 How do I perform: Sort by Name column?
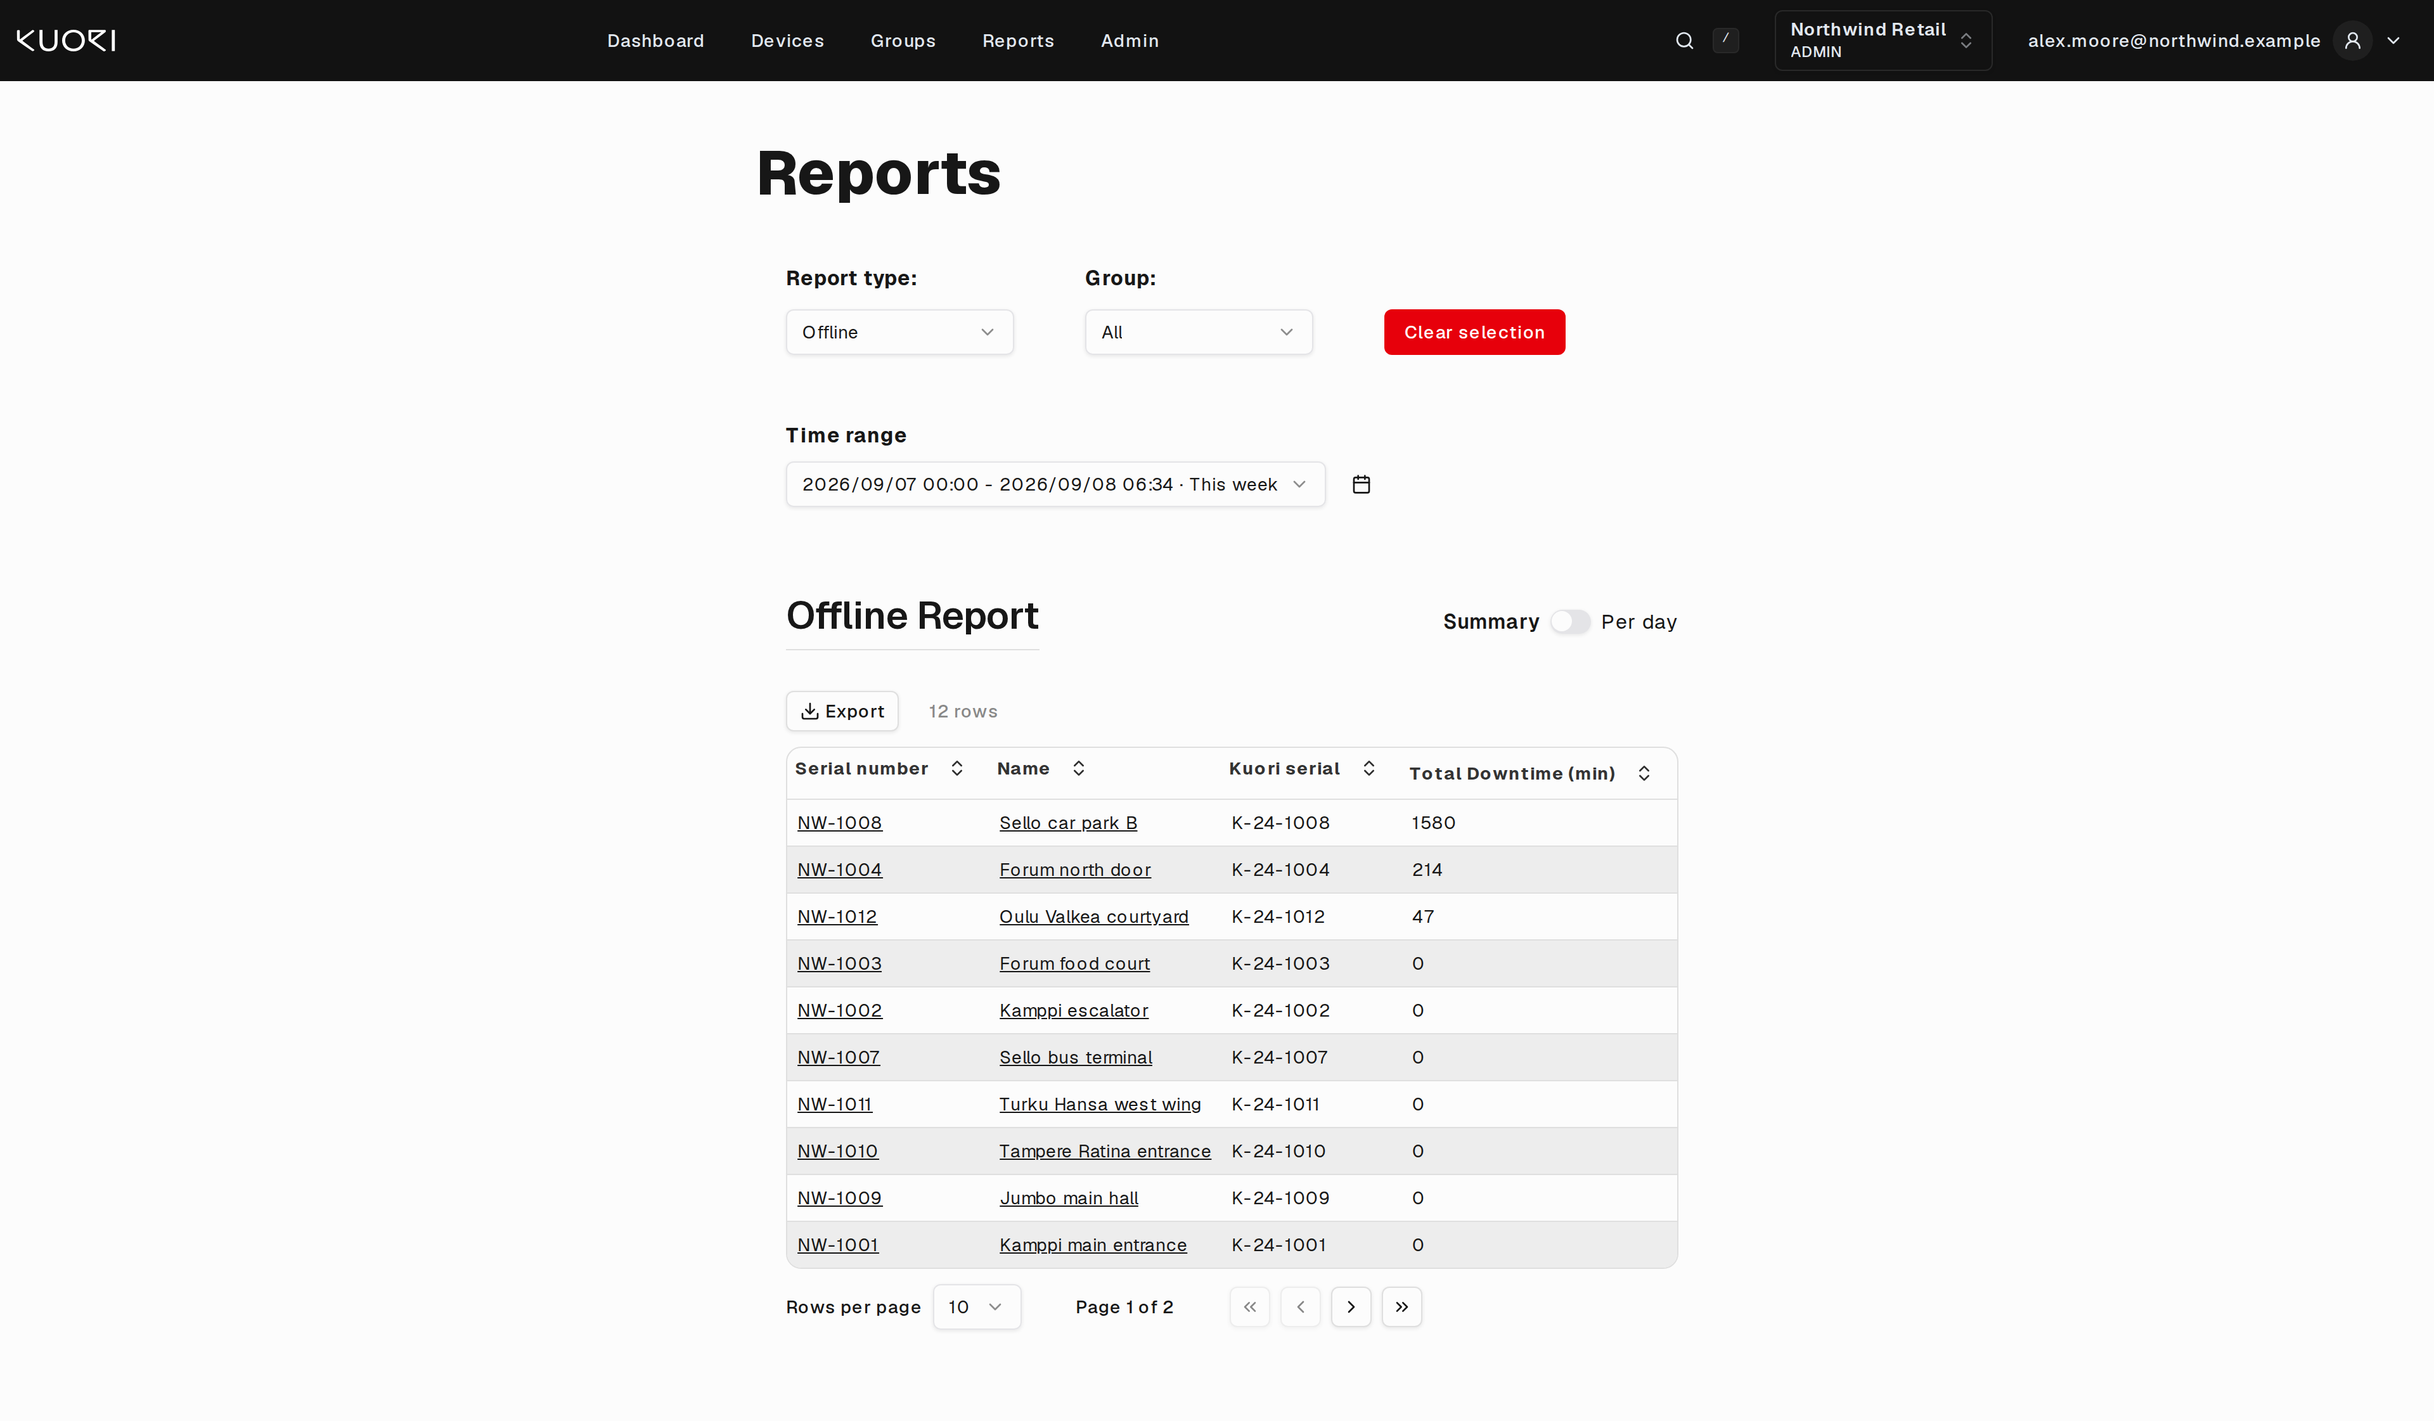coord(1078,768)
